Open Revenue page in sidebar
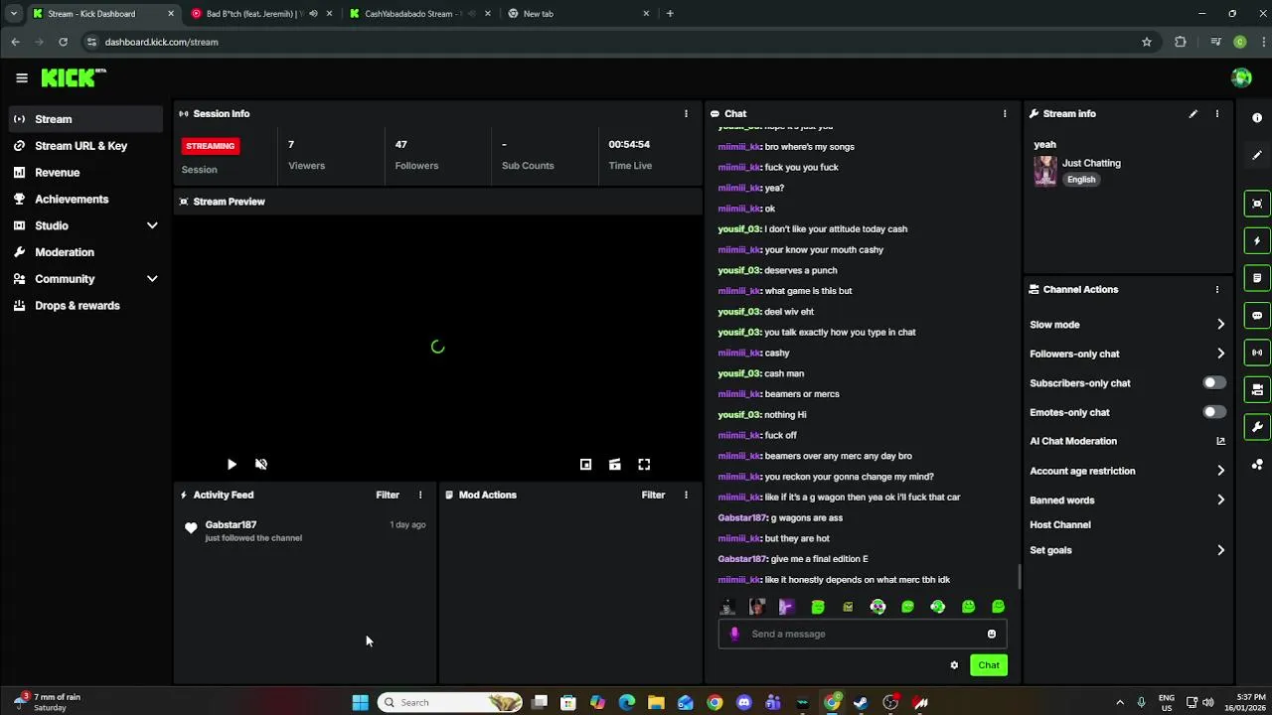Viewport: 1272px width, 715px height. point(85,173)
